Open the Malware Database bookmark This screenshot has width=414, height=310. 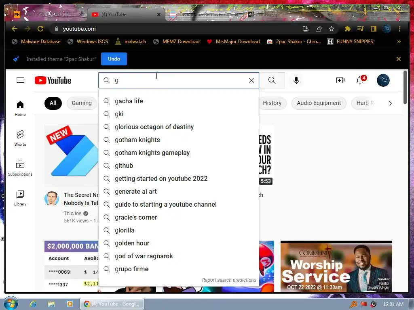pos(36,42)
